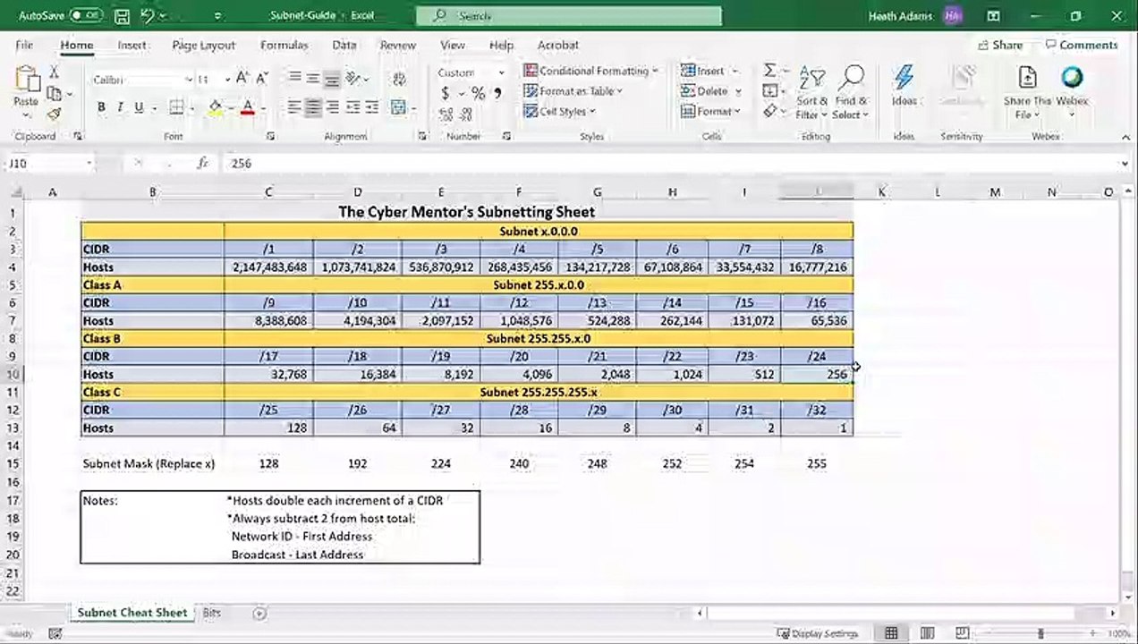Expand the formula bar chevron
1138x644 pixels.
point(1125,163)
